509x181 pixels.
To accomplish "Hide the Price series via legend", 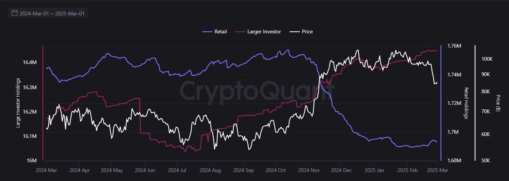I will tap(307, 31).
